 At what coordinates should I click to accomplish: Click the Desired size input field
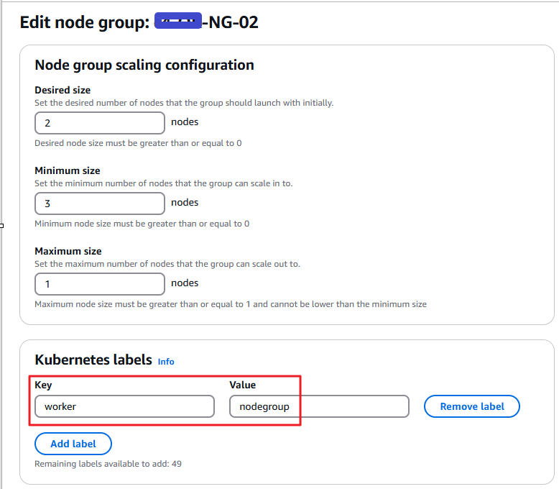point(99,123)
